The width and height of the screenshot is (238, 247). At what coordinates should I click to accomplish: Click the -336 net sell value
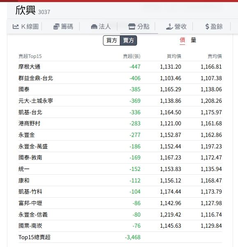coord(135,112)
